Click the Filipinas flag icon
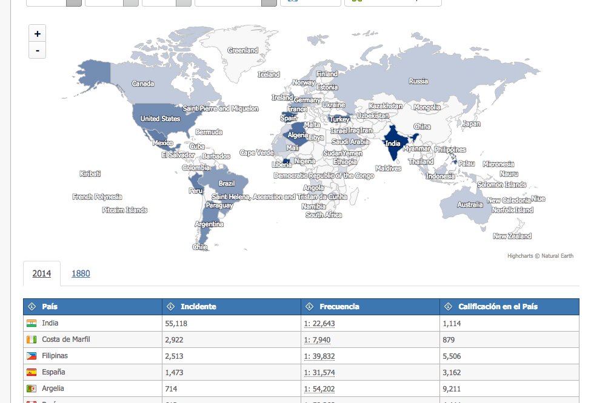The width and height of the screenshot is (591, 403). (32, 356)
